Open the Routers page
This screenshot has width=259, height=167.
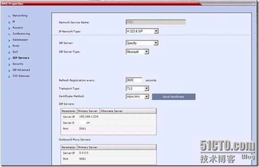(x=18, y=28)
